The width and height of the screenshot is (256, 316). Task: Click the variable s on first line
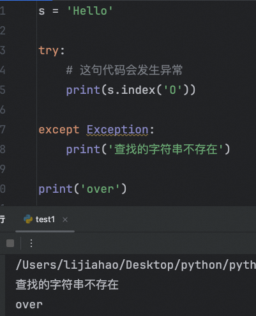pyautogui.click(x=41, y=11)
